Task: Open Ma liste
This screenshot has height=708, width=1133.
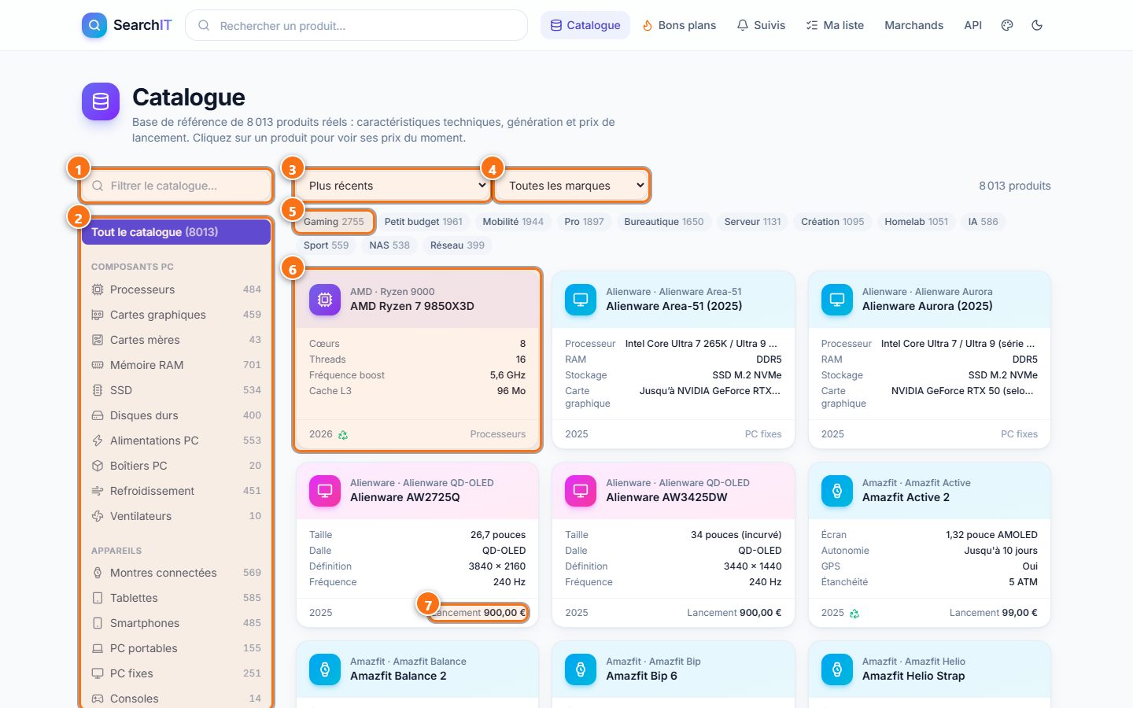Action: tap(835, 25)
